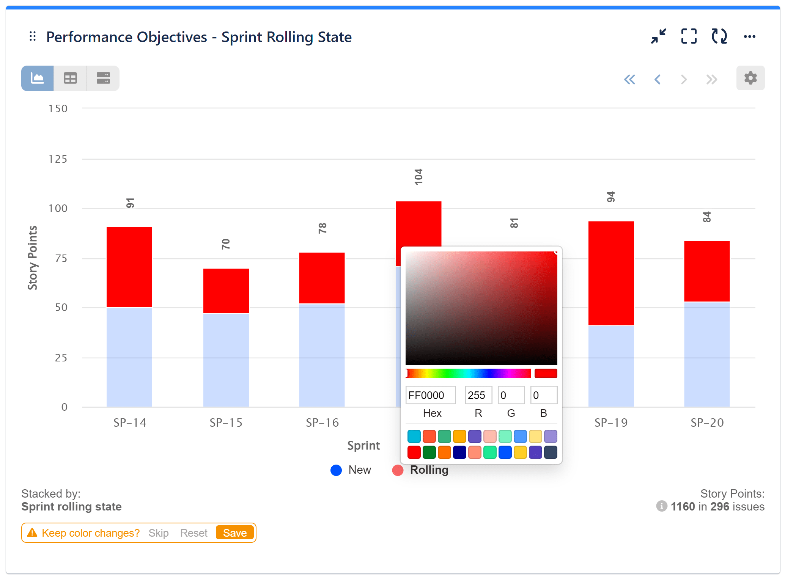Click the Hex value input field
The height and width of the screenshot is (578, 785).
(430, 395)
